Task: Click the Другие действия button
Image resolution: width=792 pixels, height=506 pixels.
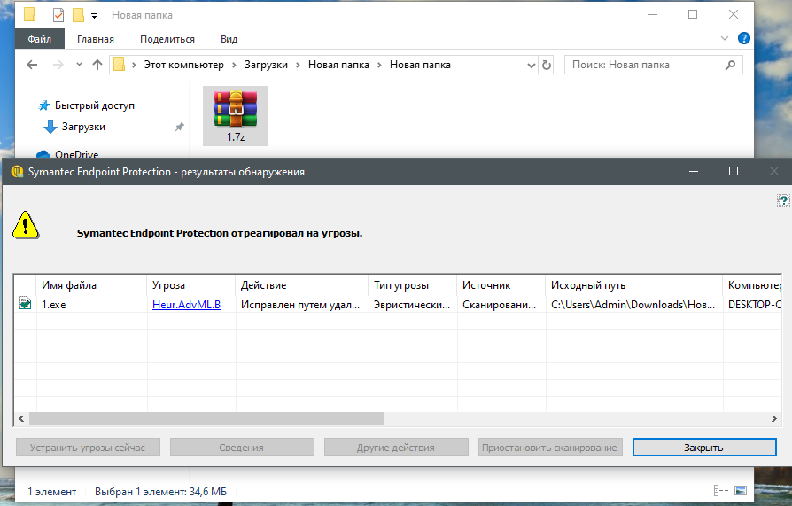Action: click(396, 448)
